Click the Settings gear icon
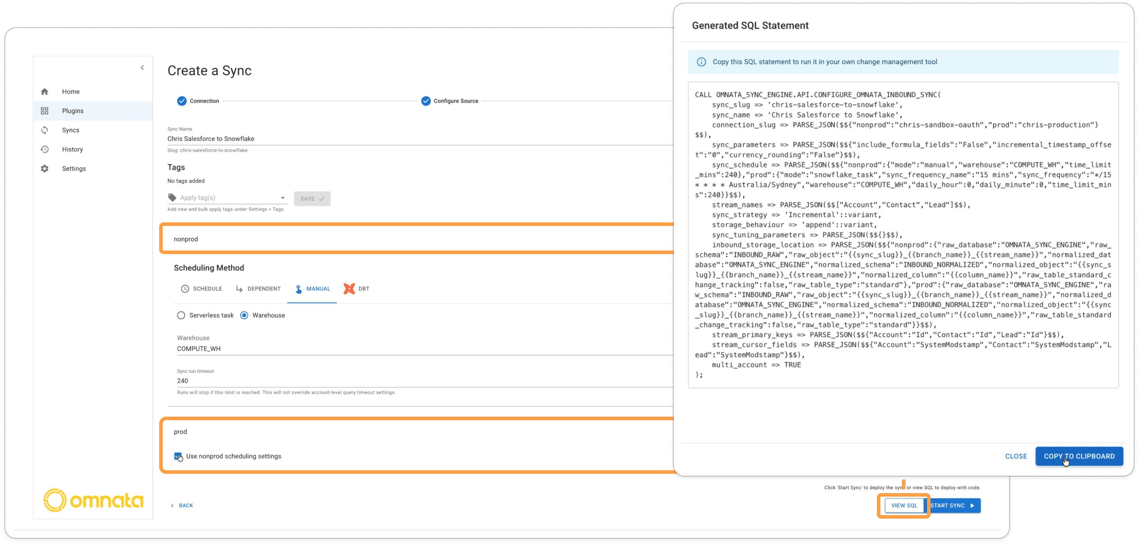The height and width of the screenshot is (545, 1139). click(x=45, y=168)
